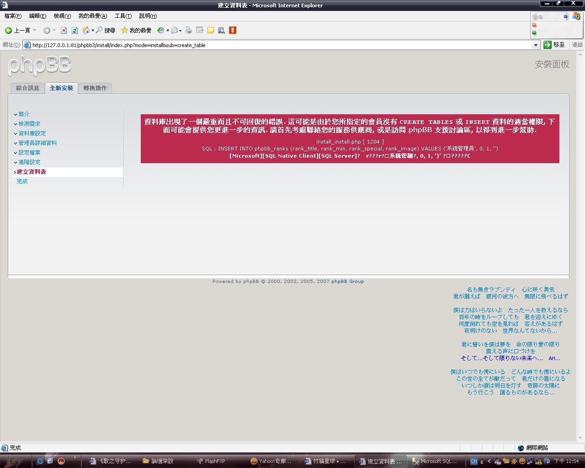This screenshot has width=585, height=468.
Task: Open the 工具(T) menu
Action: click(123, 16)
